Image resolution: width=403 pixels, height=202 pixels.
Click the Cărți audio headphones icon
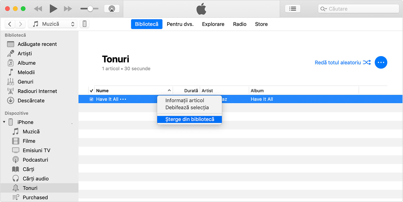tap(16, 178)
